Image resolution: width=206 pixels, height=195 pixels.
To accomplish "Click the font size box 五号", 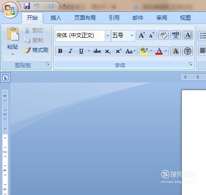I will [120, 36].
